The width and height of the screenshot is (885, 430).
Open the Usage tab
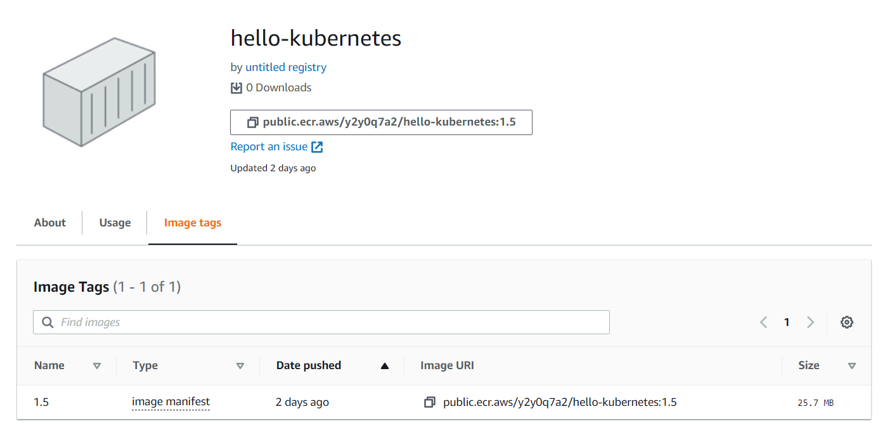coord(115,223)
